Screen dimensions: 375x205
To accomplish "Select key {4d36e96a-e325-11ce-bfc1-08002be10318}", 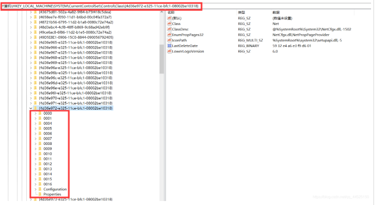I will 75,68.
